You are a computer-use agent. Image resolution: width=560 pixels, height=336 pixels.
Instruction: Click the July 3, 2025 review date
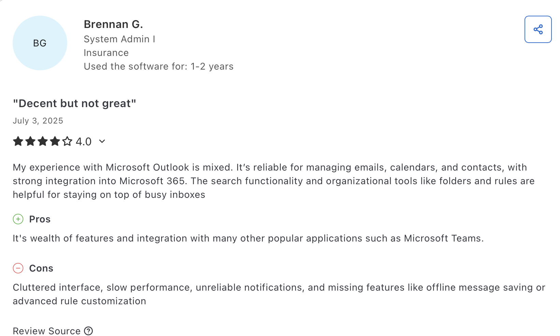click(38, 121)
